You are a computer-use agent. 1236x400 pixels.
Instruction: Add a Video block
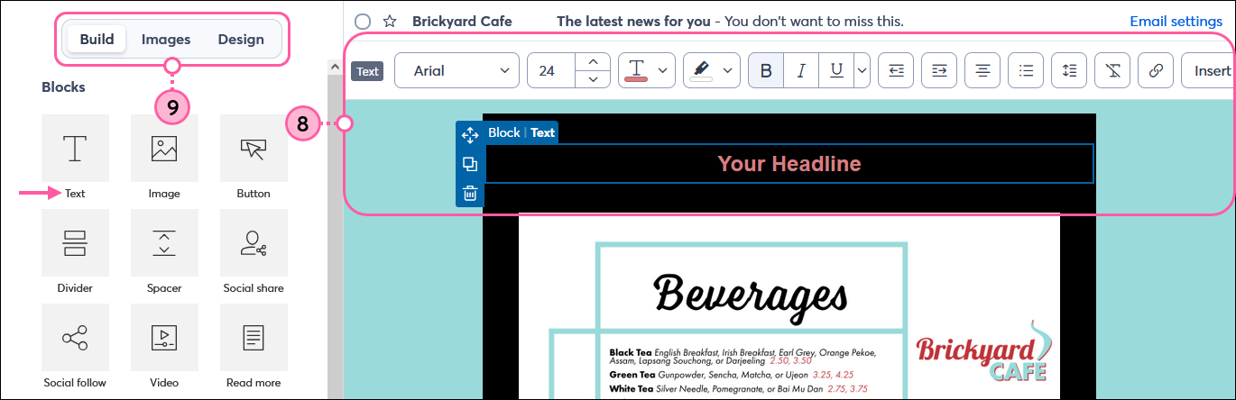[164, 338]
